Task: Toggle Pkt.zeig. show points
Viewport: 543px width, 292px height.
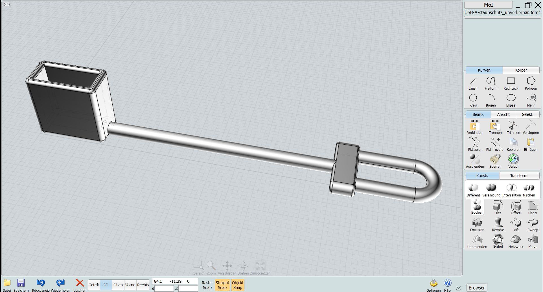Action: (475, 144)
